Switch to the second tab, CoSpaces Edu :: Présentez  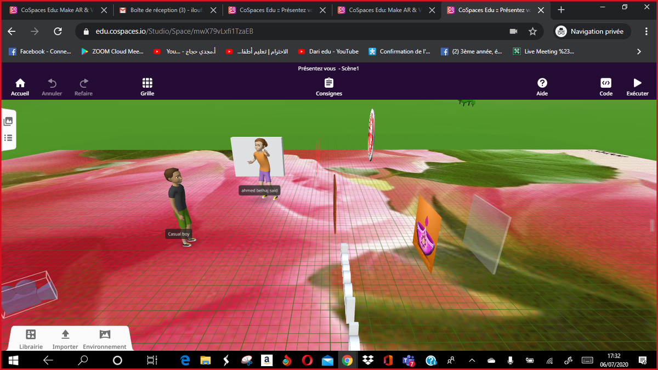[x=276, y=10]
